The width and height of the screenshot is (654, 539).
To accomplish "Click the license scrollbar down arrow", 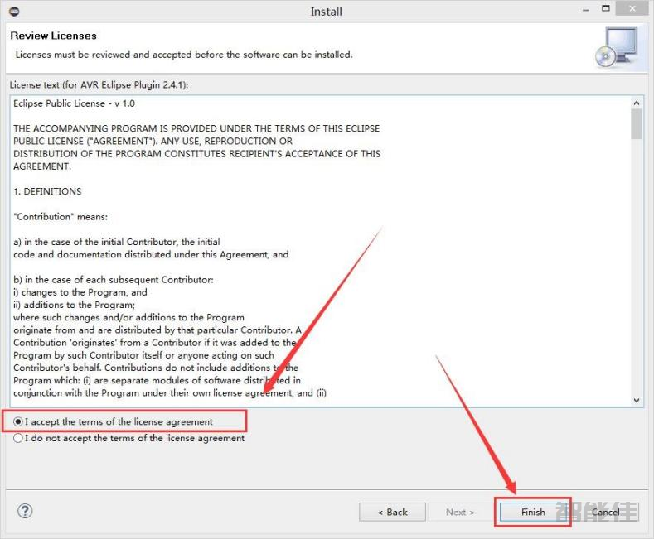I will coord(637,400).
